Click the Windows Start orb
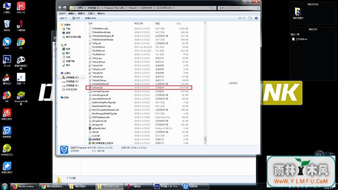 tap(5, 186)
